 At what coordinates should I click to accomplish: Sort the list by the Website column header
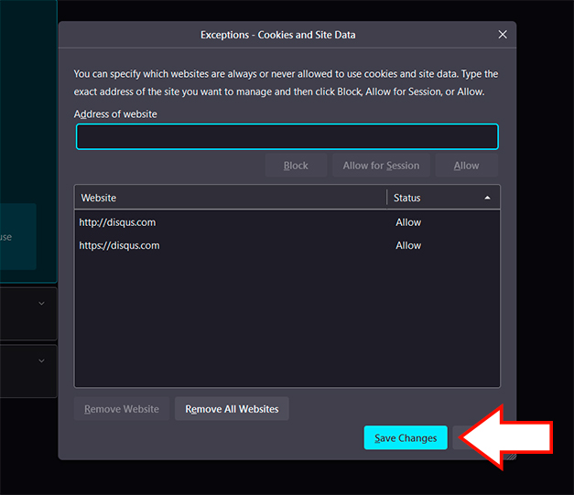(x=229, y=198)
